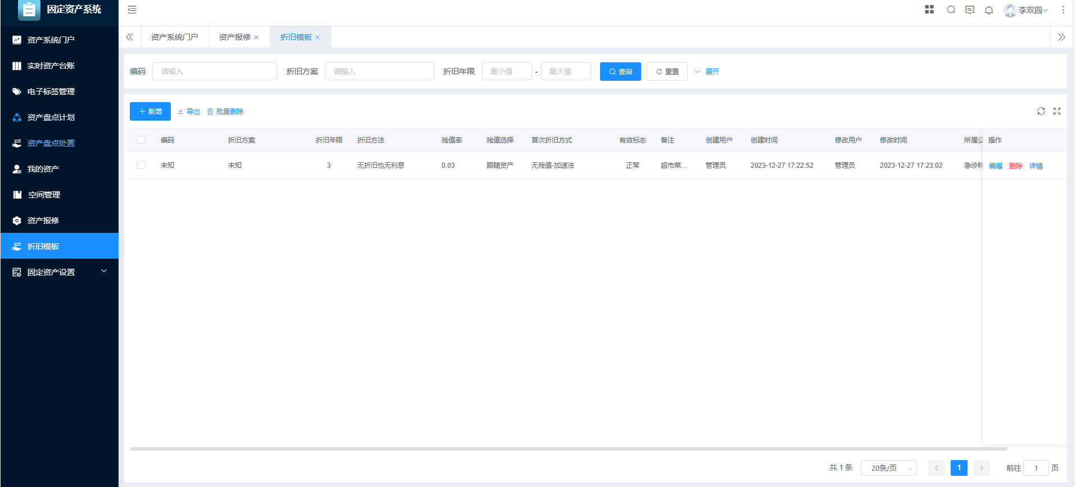Select all rows with header checkbox
The height and width of the screenshot is (487, 1076).
[x=141, y=140]
